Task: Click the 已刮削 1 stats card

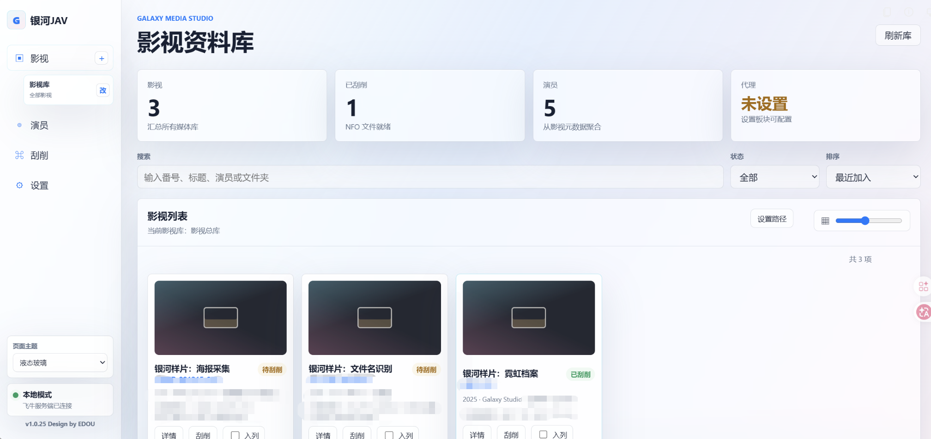Action: 430,106
